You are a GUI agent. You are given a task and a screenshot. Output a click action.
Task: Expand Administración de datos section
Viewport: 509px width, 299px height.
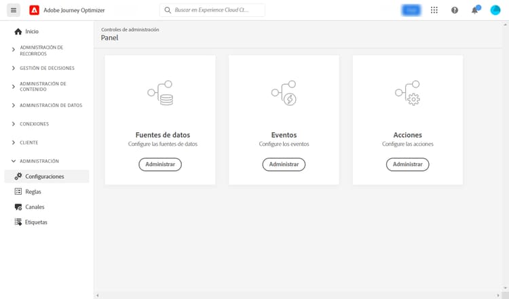[x=14, y=105]
